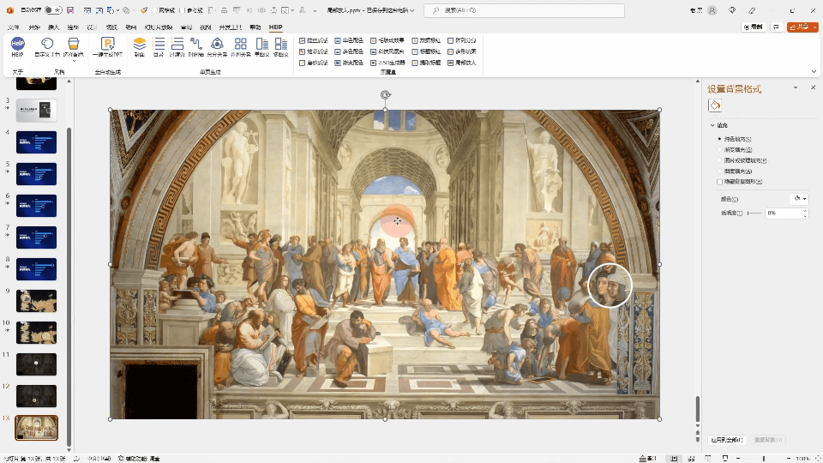Open the file name save-location dropdown
The height and width of the screenshot is (463, 823).
pyautogui.click(x=412, y=10)
